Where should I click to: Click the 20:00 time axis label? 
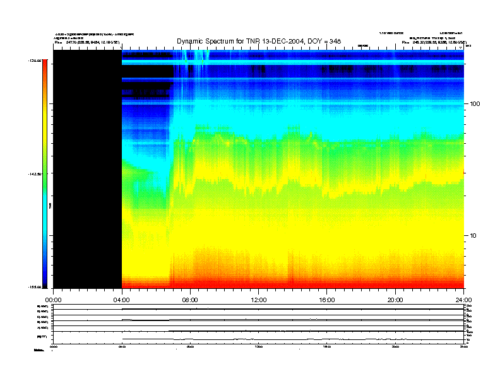click(395, 300)
